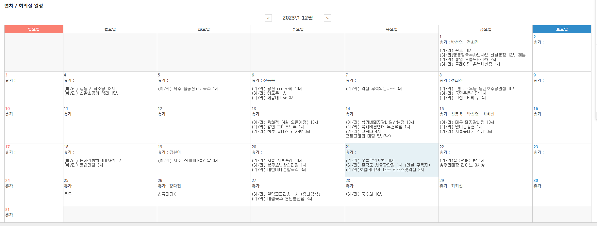Go to previous month with the < arrow
Screen dimensions: 597x226
(268, 18)
